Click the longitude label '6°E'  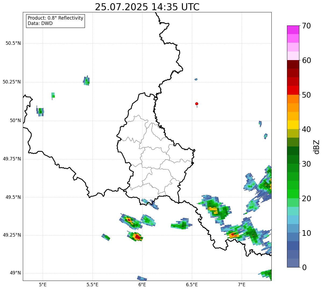point(142,284)
